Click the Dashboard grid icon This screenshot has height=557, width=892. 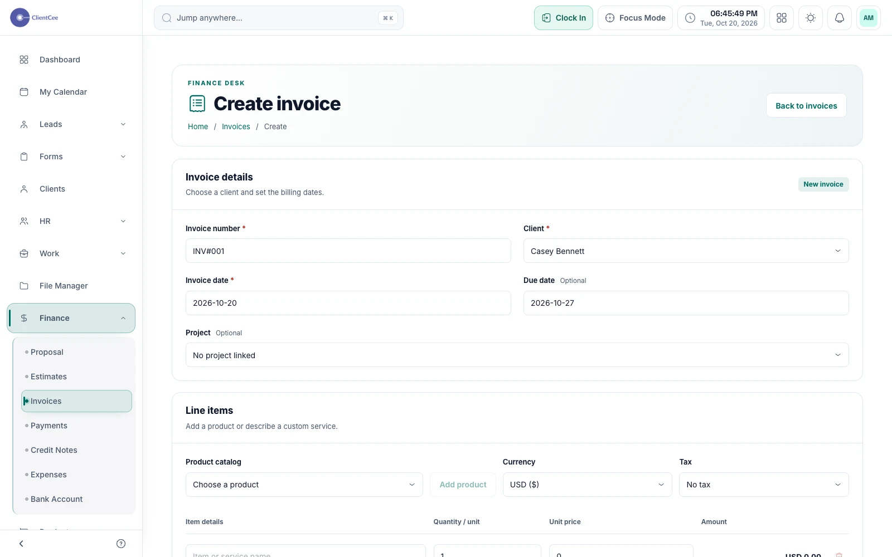[x=24, y=60]
